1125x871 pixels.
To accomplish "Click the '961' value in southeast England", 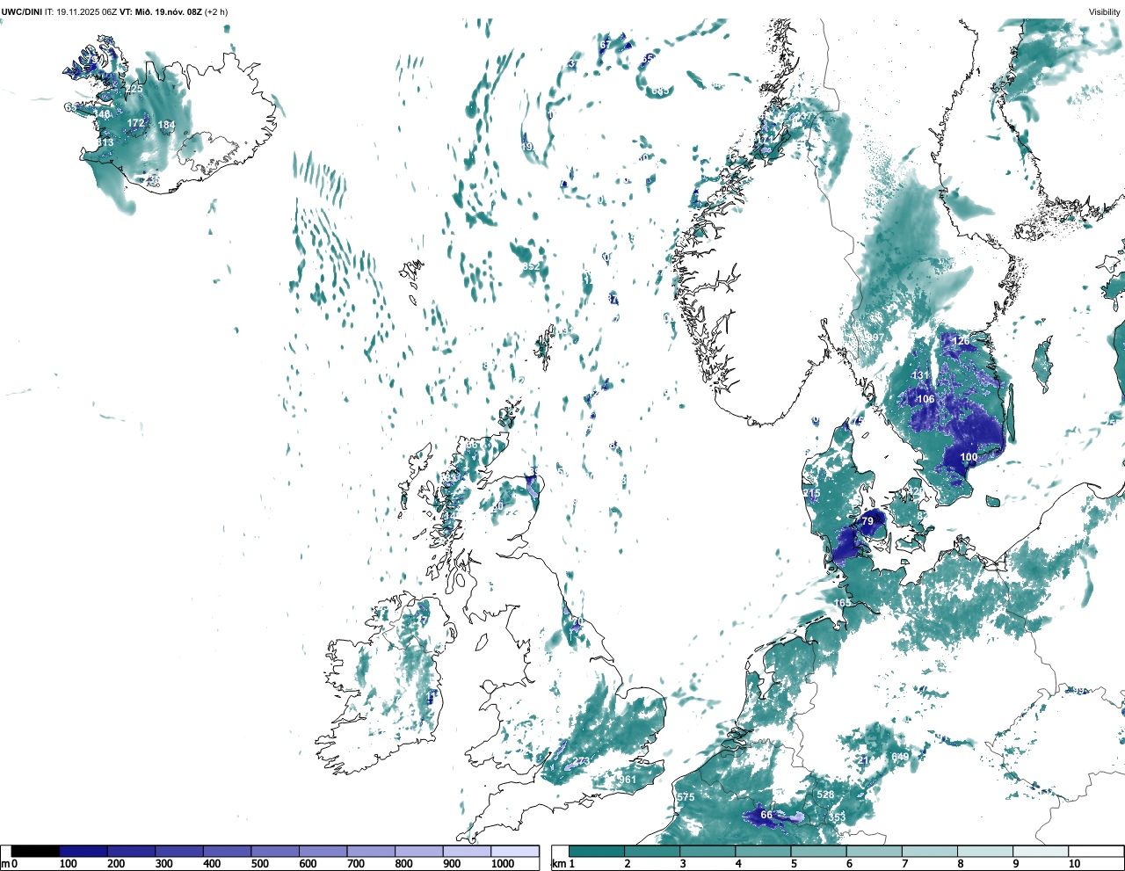I will click(628, 780).
